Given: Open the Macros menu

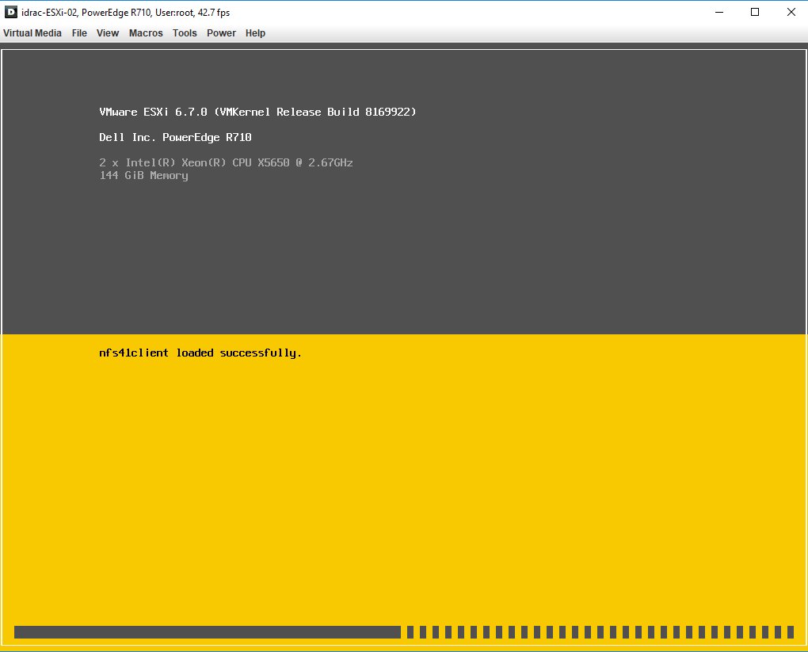Looking at the screenshot, I should coord(146,33).
